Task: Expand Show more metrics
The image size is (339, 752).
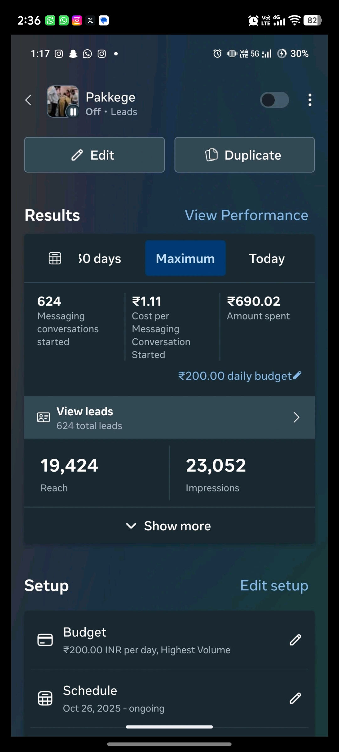Action: point(169,525)
